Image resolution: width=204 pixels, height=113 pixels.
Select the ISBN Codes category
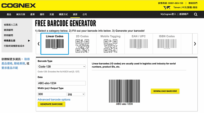(167, 44)
